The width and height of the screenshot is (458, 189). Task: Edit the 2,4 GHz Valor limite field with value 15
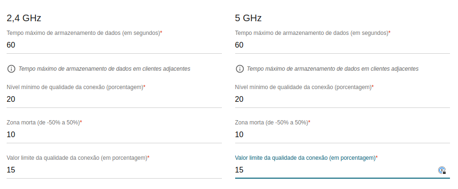point(114,170)
